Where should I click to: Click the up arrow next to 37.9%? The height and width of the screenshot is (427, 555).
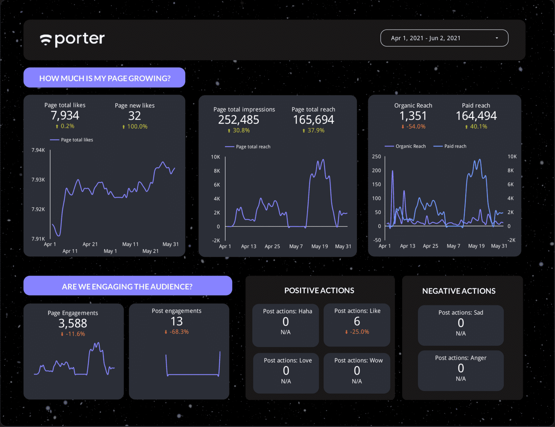click(303, 130)
